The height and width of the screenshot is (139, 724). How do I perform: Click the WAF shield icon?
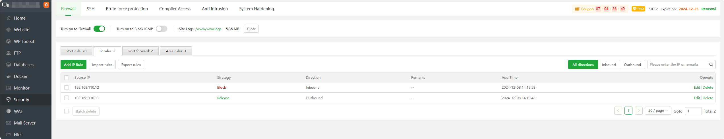[x=9, y=111]
